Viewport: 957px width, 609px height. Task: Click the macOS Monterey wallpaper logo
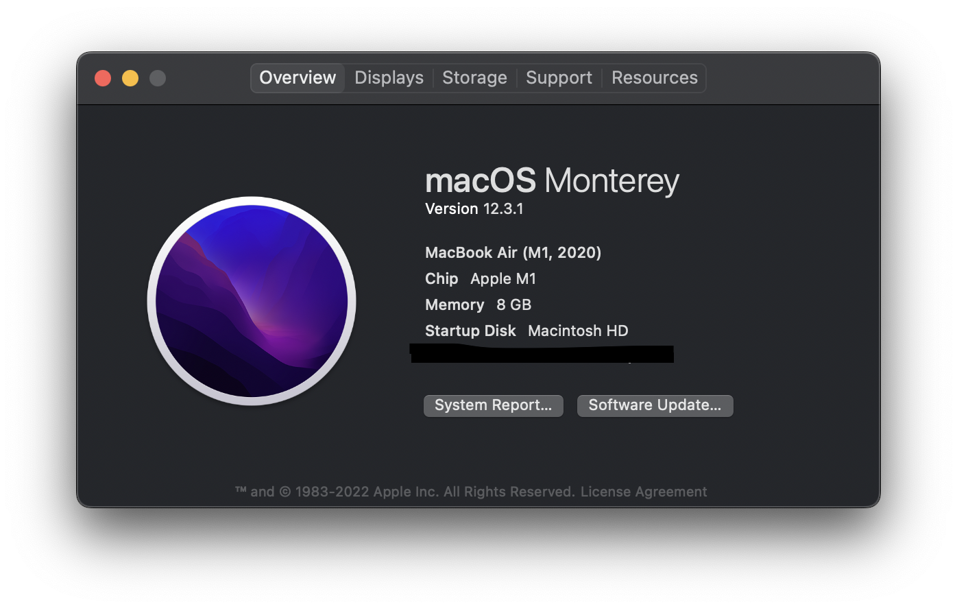252,301
